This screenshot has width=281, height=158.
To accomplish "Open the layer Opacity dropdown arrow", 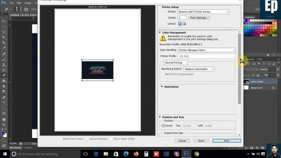I will click(278, 69).
